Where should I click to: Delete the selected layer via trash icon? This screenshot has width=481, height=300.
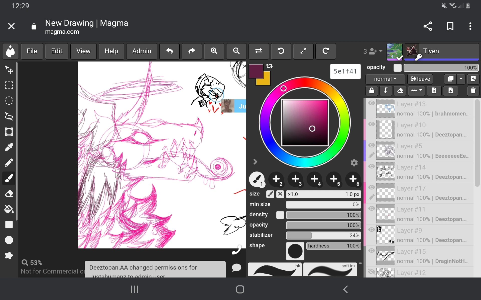(x=473, y=91)
